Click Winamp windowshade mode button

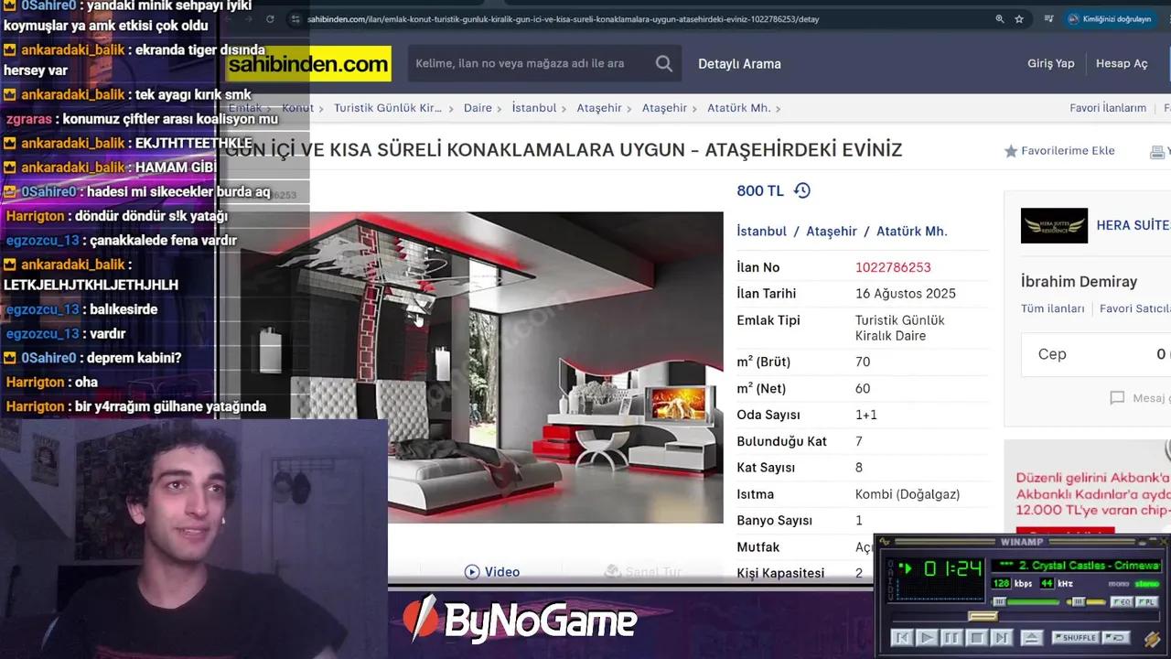point(1153,542)
